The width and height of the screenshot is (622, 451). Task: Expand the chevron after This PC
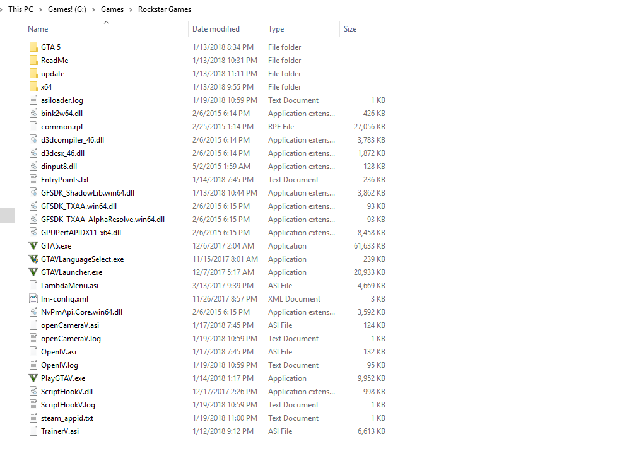(x=40, y=9)
